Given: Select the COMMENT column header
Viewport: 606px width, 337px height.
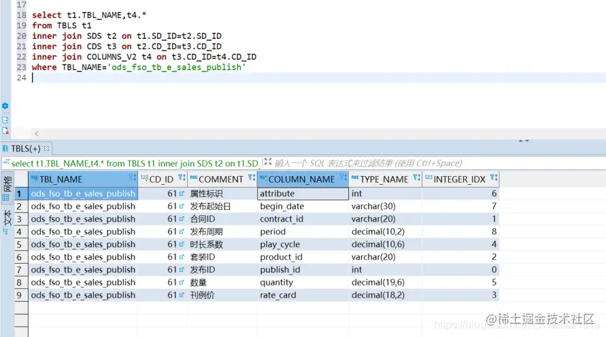Looking at the screenshot, I should tap(222, 179).
